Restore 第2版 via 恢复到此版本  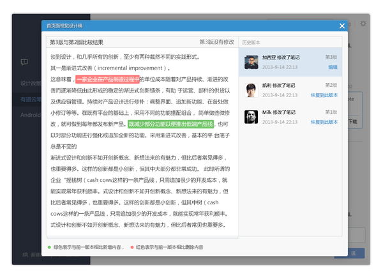(324, 95)
